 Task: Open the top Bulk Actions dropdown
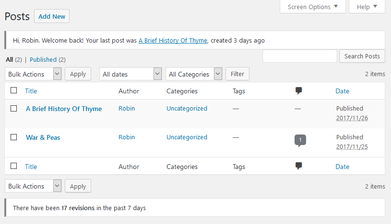point(33,74)
